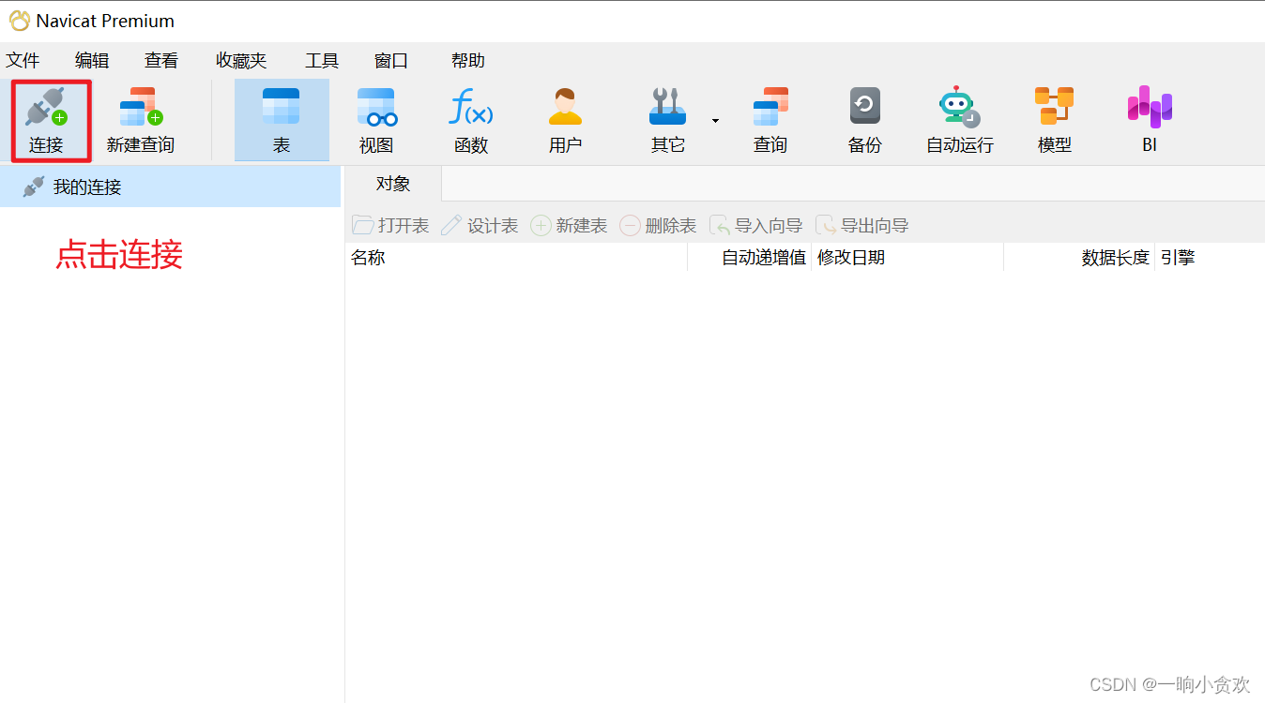Image resolution: width=1265 pixels, height=703 pixels.
Task: Click the 打开表 button
Action: 390,226
